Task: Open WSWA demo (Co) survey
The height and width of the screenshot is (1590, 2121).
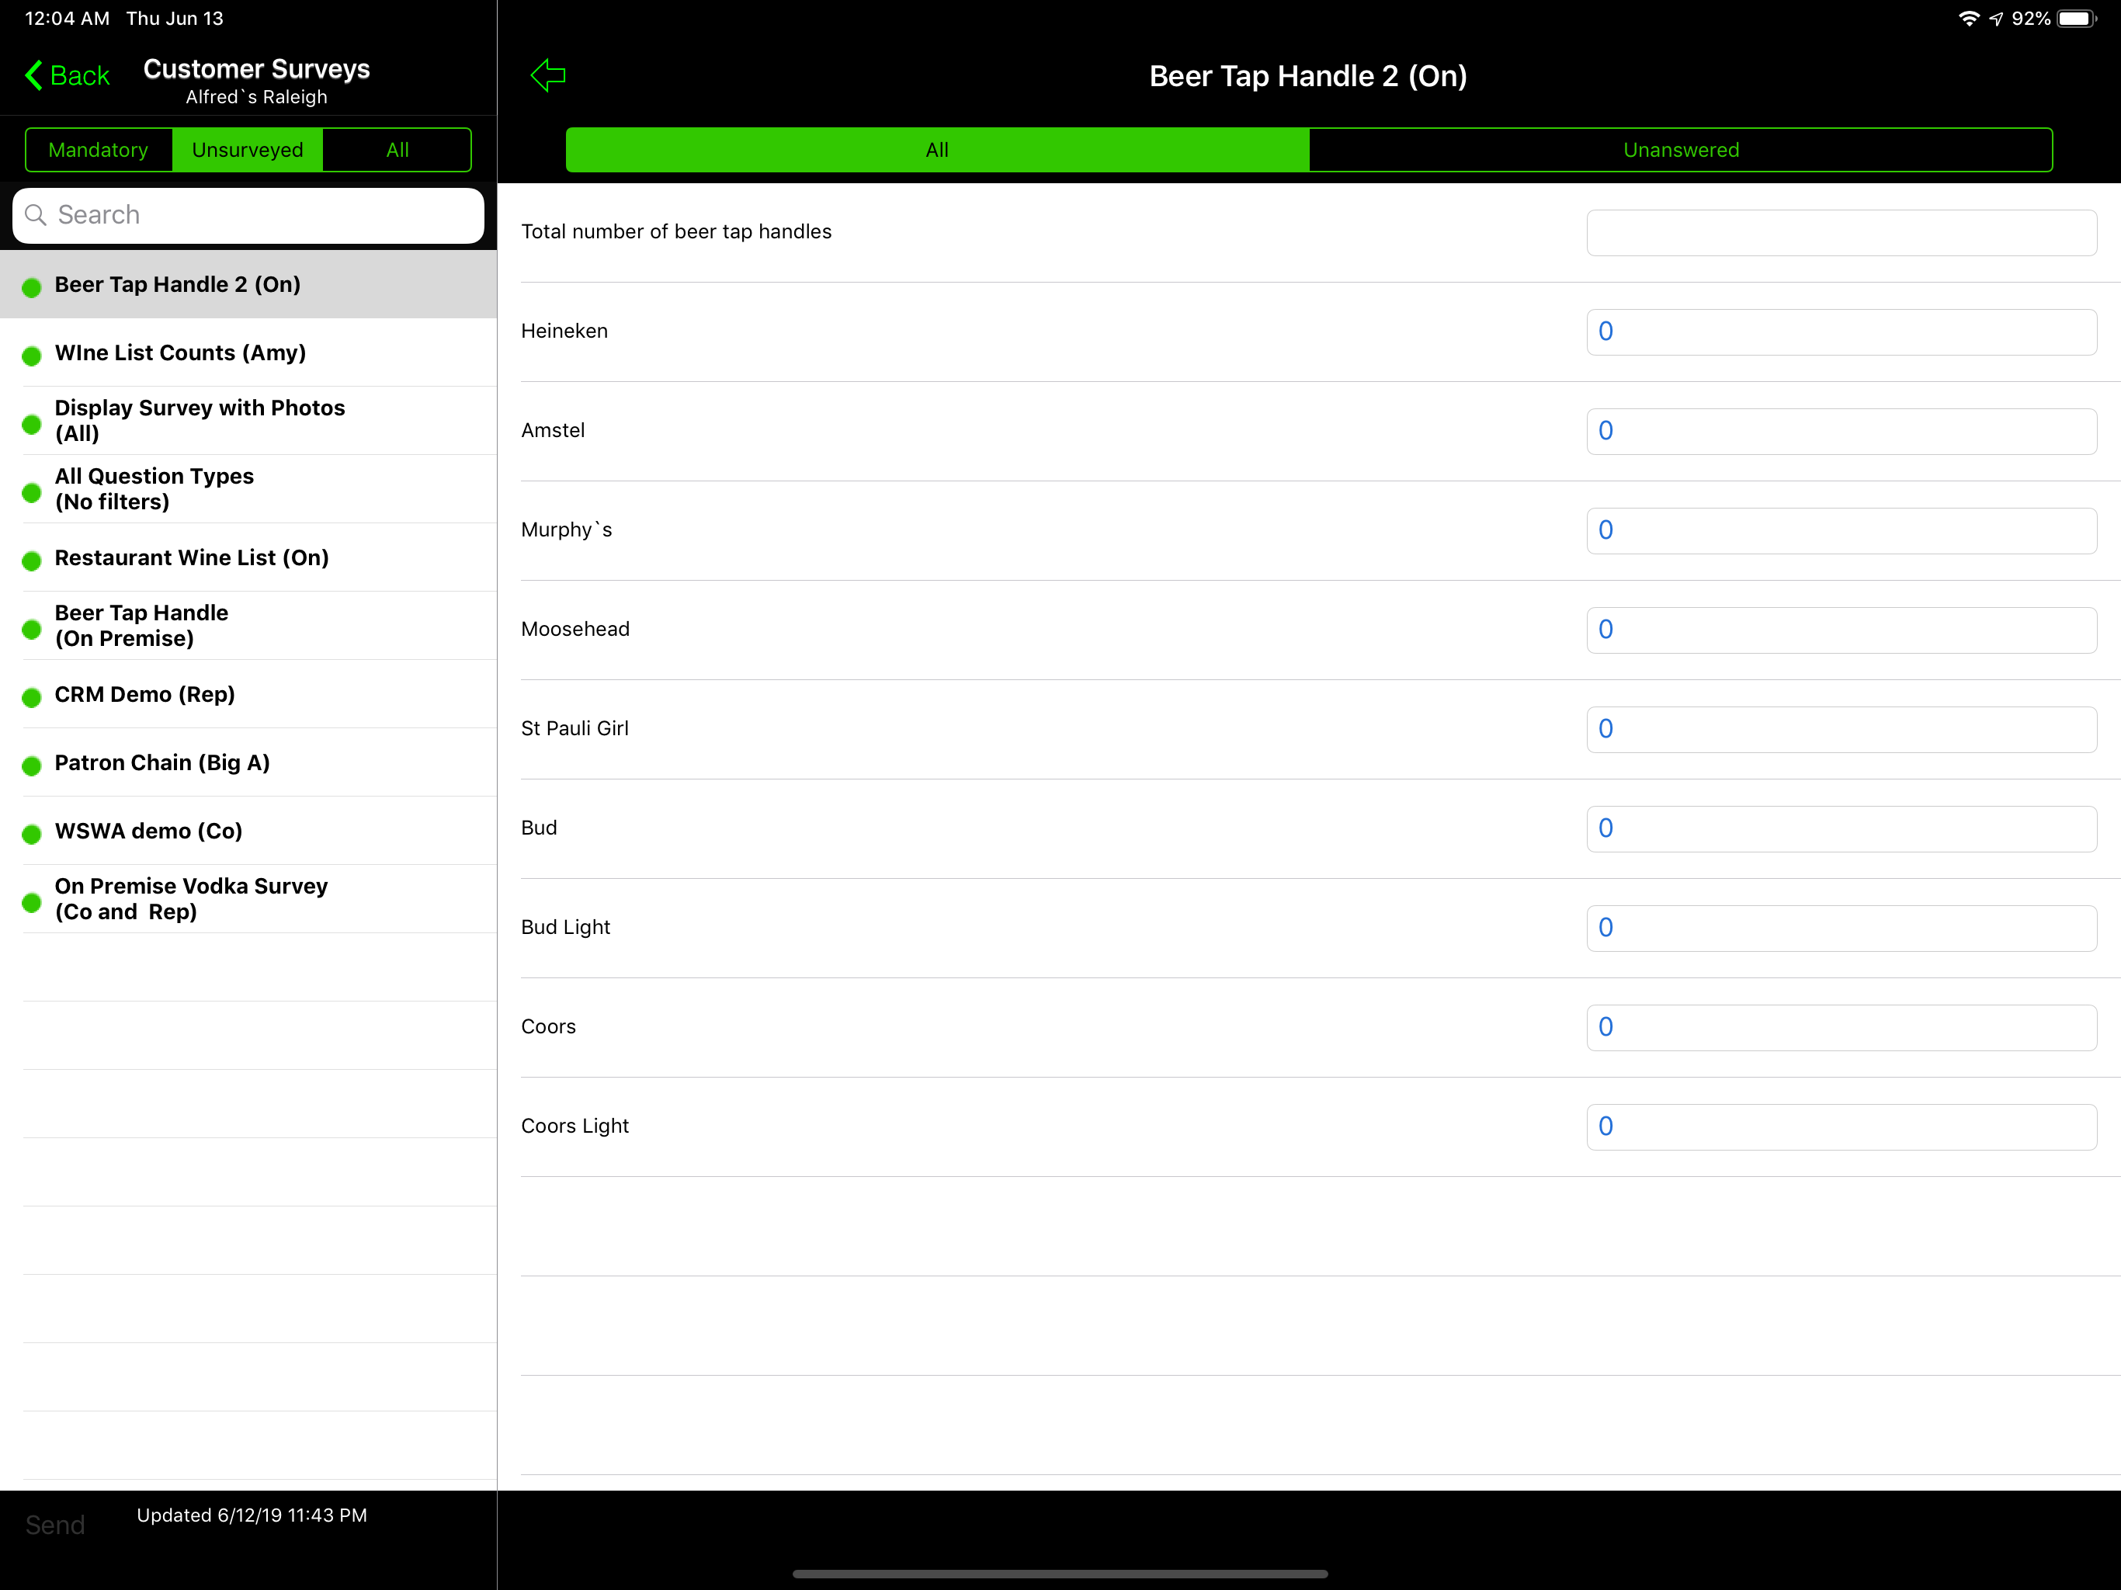Action: coord(248,831)
